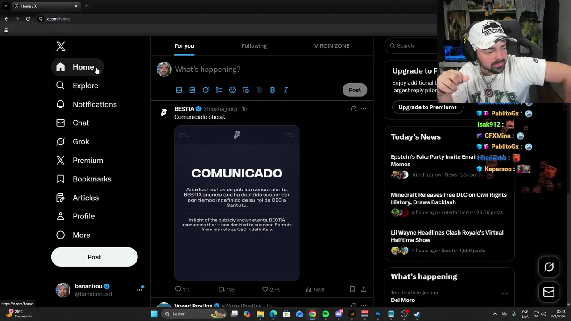Select the For you tab
Viewport: 571px width, 321px height.
coord(184,46)
